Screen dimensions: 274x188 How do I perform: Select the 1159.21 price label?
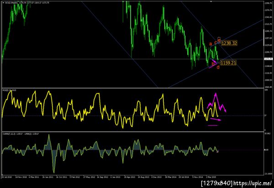228,63
